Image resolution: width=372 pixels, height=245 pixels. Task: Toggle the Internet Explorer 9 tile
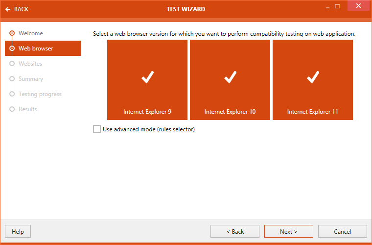pyautogui.click(x=147, y=80)
